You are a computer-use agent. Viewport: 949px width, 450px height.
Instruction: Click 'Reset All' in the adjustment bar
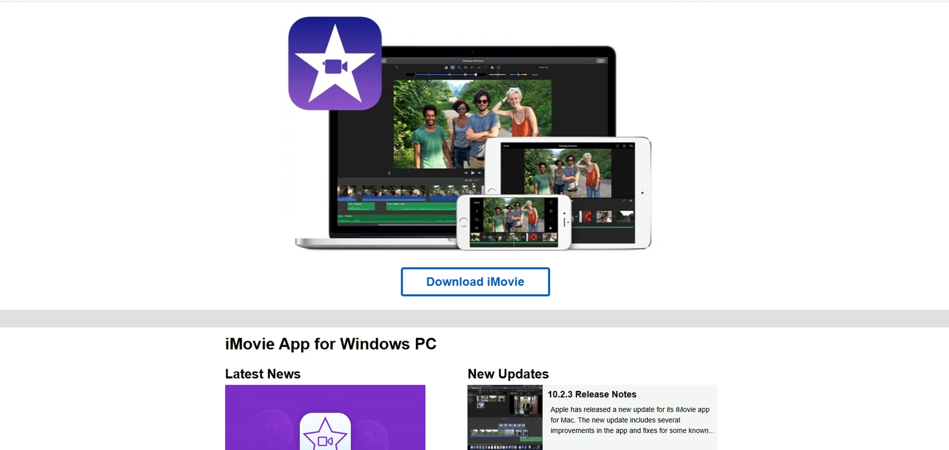tap(544, 67)
